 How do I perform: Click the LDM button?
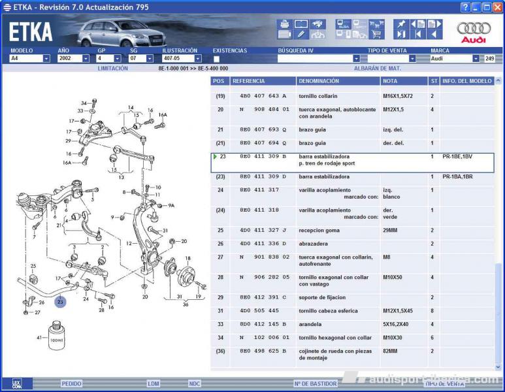pyautogui.click(x=154, y=384)
